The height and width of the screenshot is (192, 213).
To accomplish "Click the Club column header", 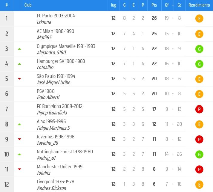I will (x=28, y=5).
